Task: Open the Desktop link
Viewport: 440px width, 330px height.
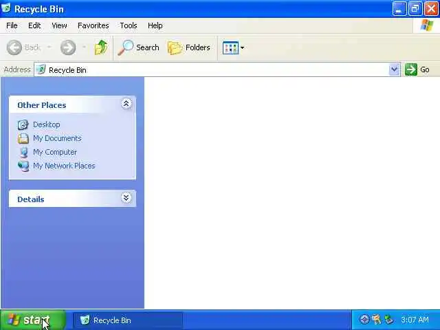Action: tap(47, 124)
